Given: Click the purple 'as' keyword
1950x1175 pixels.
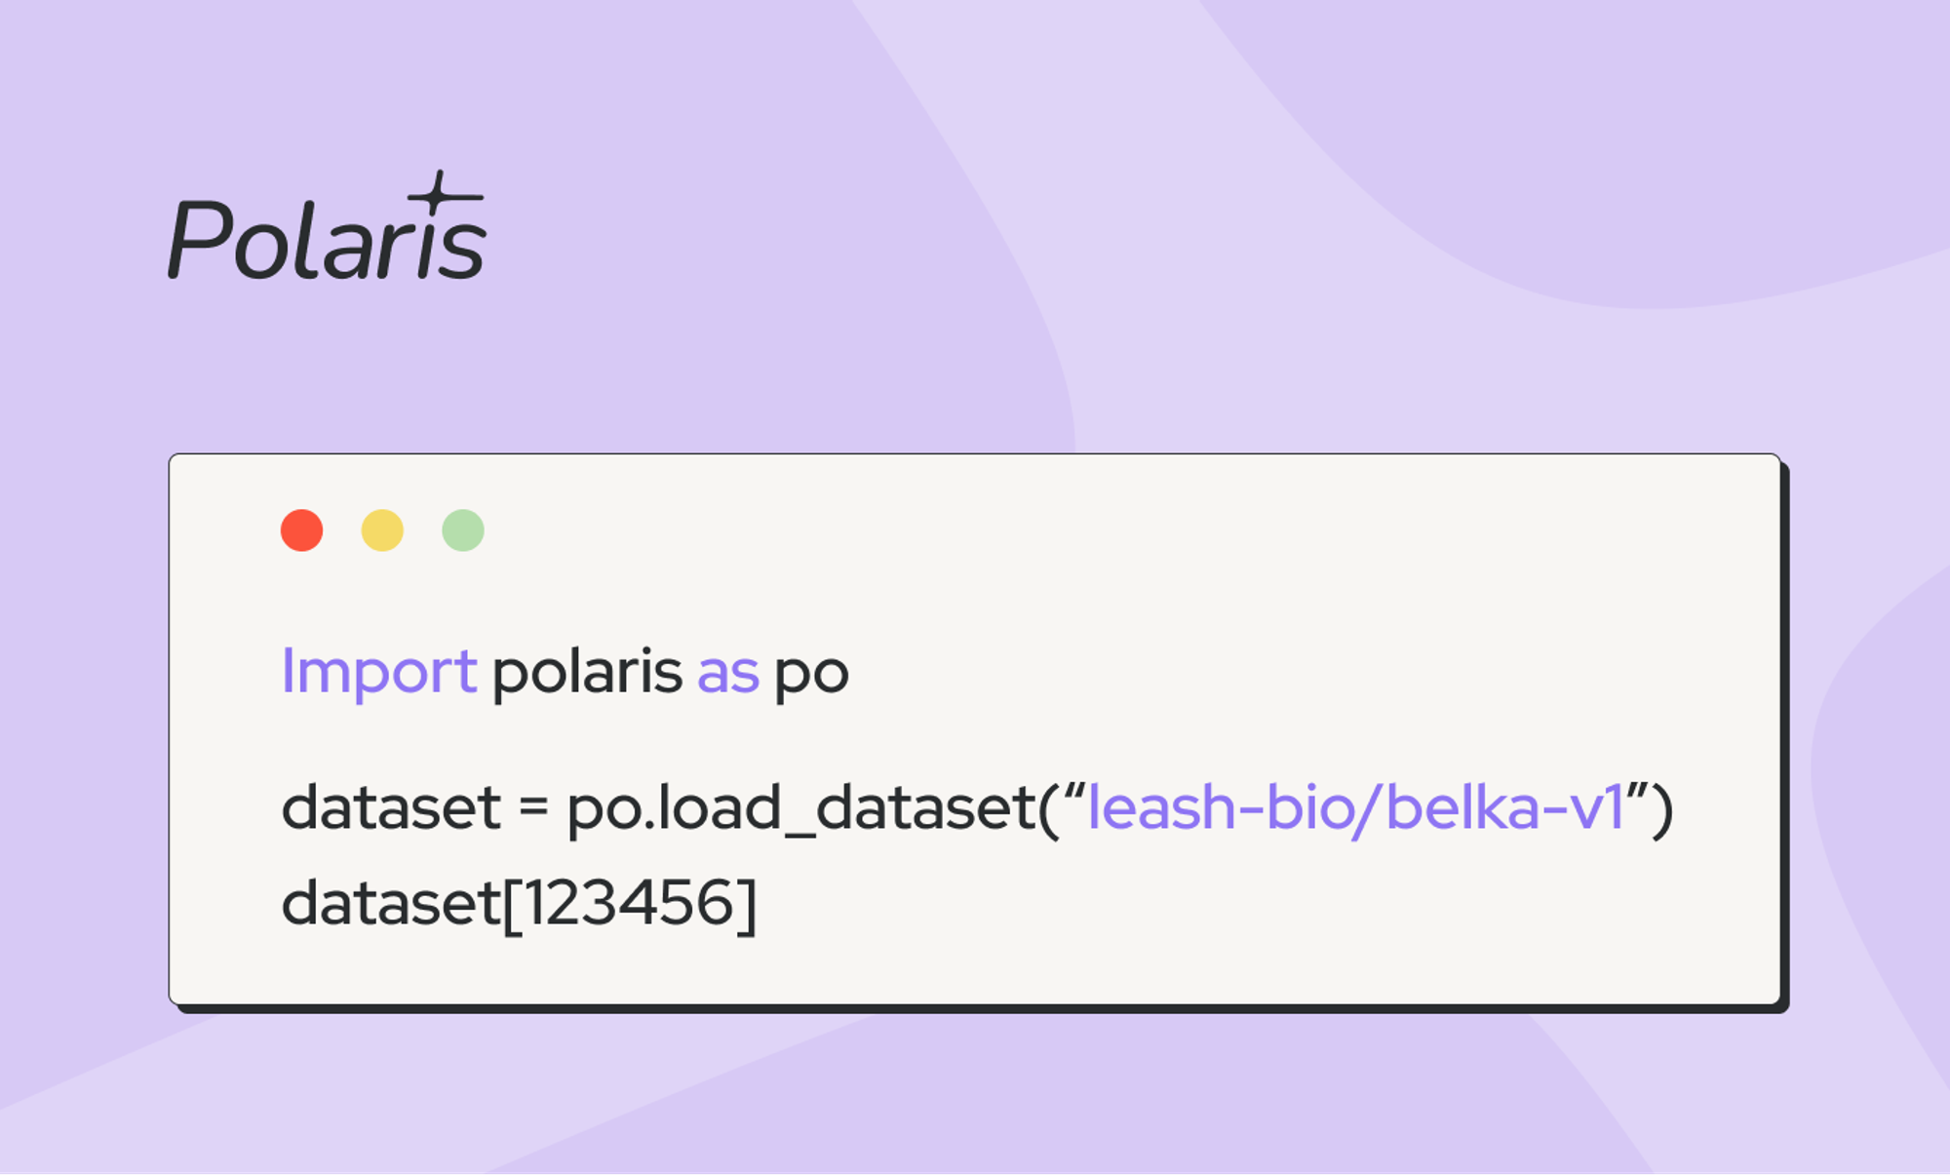Looking at the screenshot, I should 727,673.
